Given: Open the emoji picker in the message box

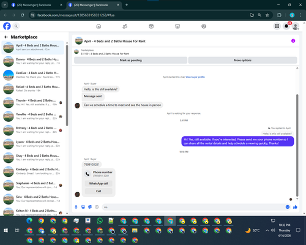Looking at the screenshot, I should [288, 207].
